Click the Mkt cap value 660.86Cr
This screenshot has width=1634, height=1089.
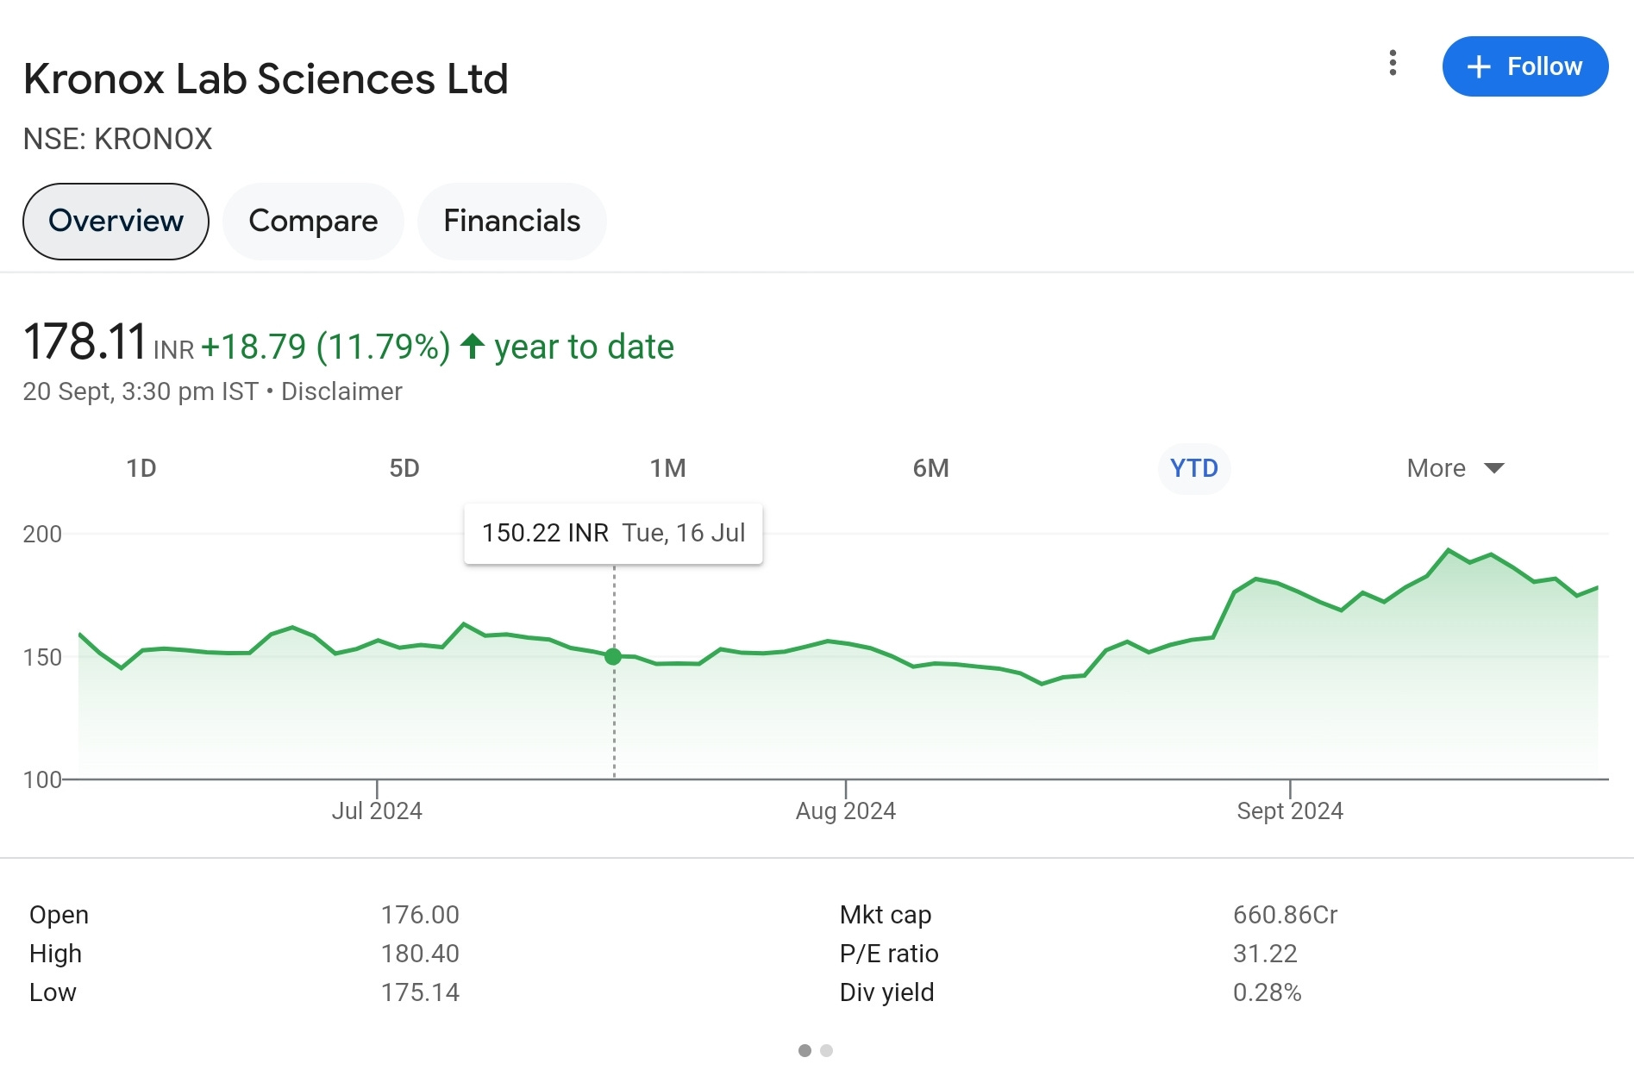pyautogui.click(x=1285, y=915)
